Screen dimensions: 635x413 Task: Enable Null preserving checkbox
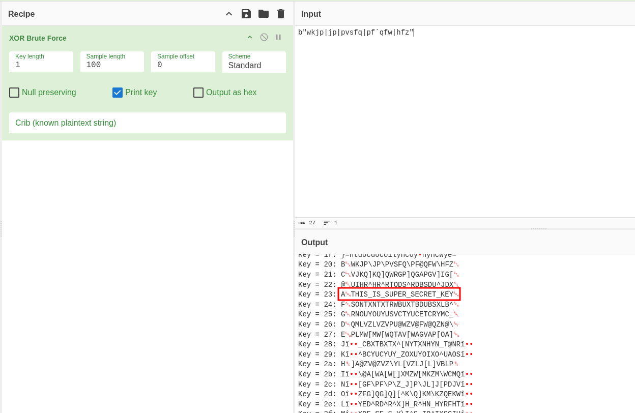14,93
